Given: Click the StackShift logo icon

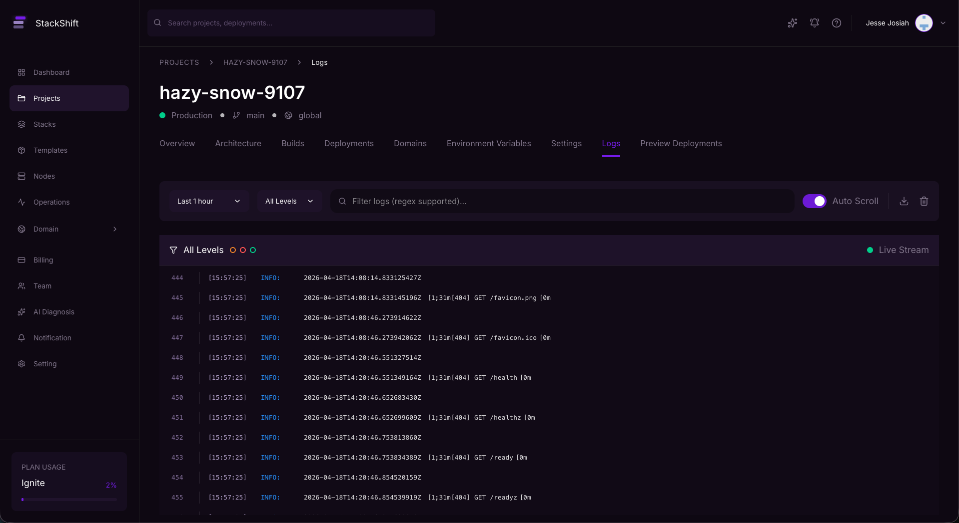Looking at the screenshot, I should tap(19, 23).
